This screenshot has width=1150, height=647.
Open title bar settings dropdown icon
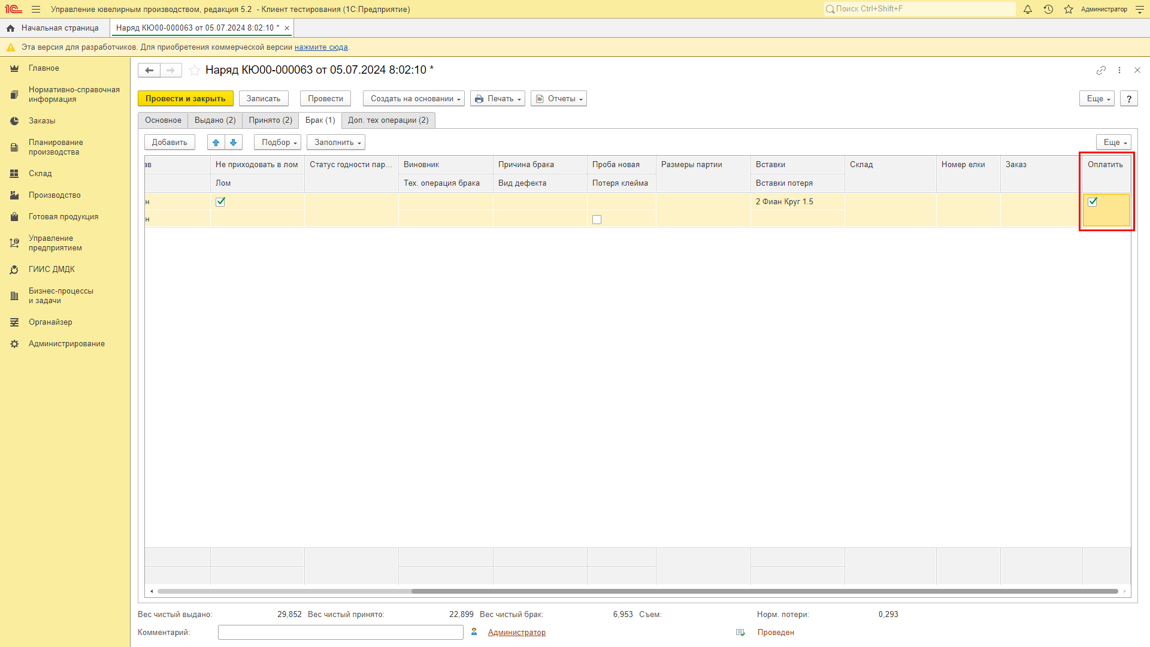coord(1140,9)
